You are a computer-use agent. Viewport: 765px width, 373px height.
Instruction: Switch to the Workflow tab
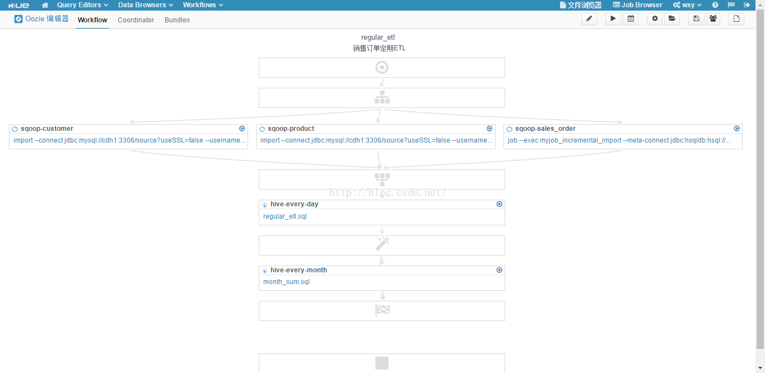[x=92, y=20]
